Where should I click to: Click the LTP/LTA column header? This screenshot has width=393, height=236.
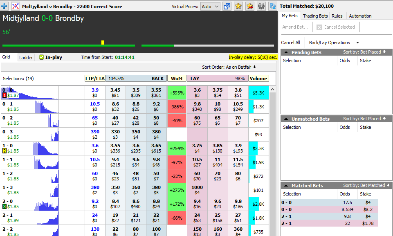[95, 79]
